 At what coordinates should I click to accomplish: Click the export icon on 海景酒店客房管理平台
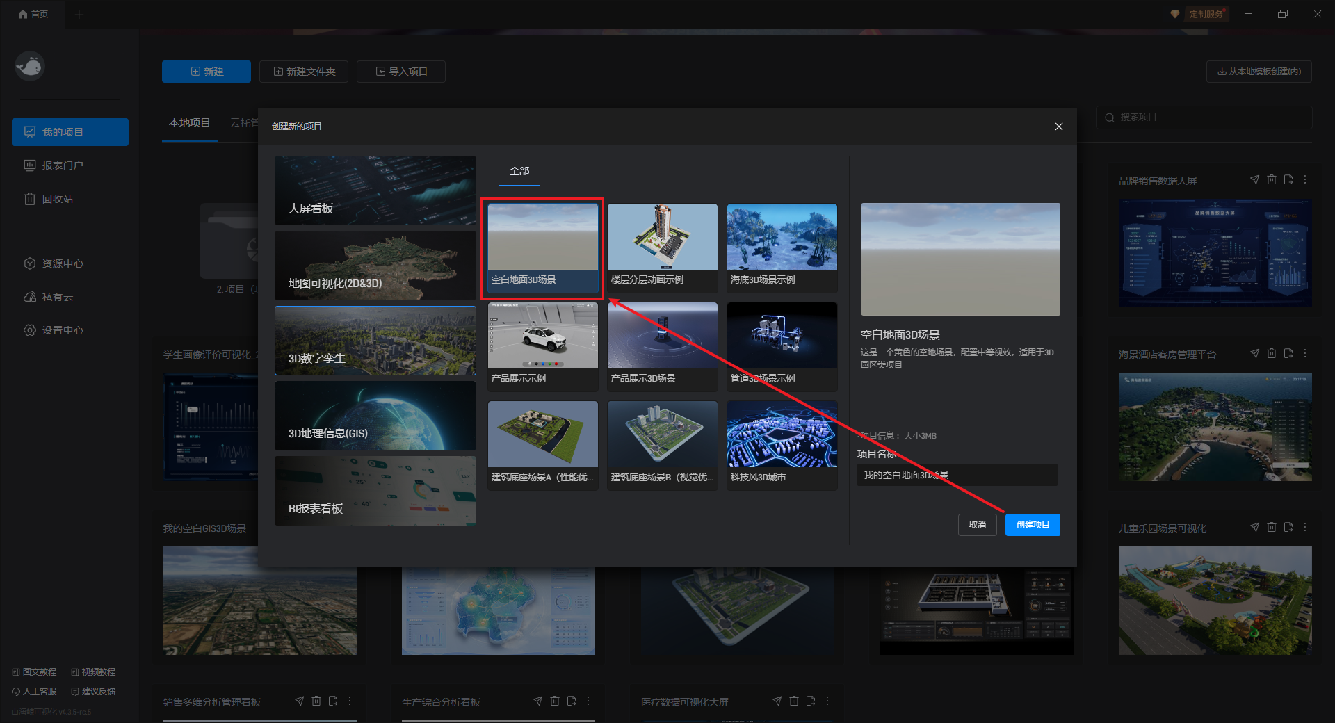coord(1288,353)
